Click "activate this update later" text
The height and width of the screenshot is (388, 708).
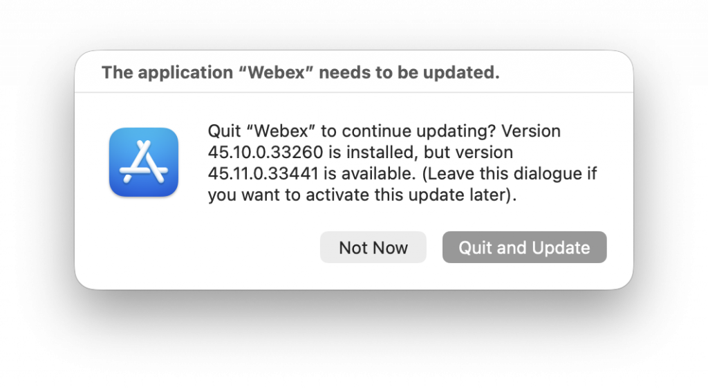point(423,195)
